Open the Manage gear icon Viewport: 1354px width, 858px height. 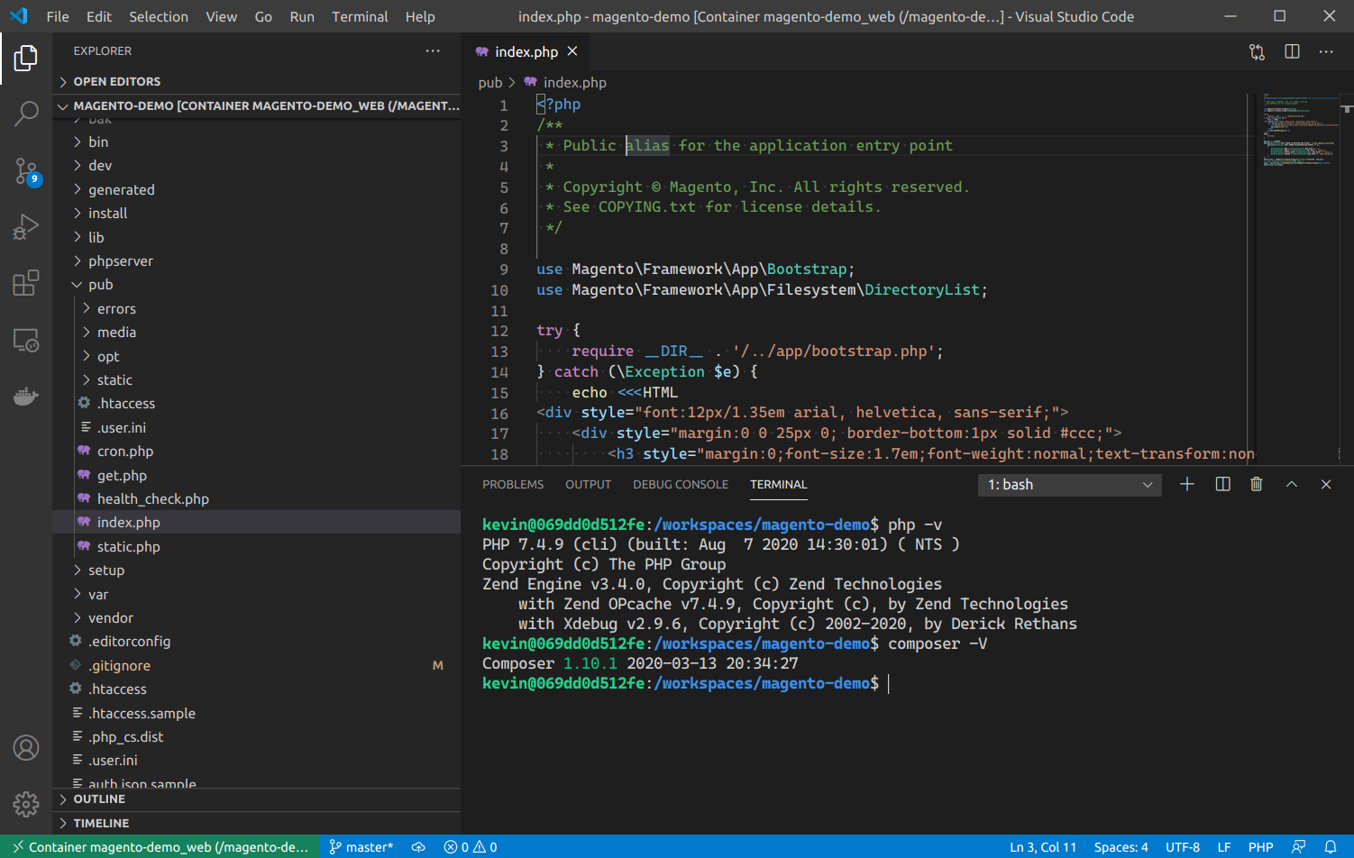pyautogui.click(x=26, y=804)
